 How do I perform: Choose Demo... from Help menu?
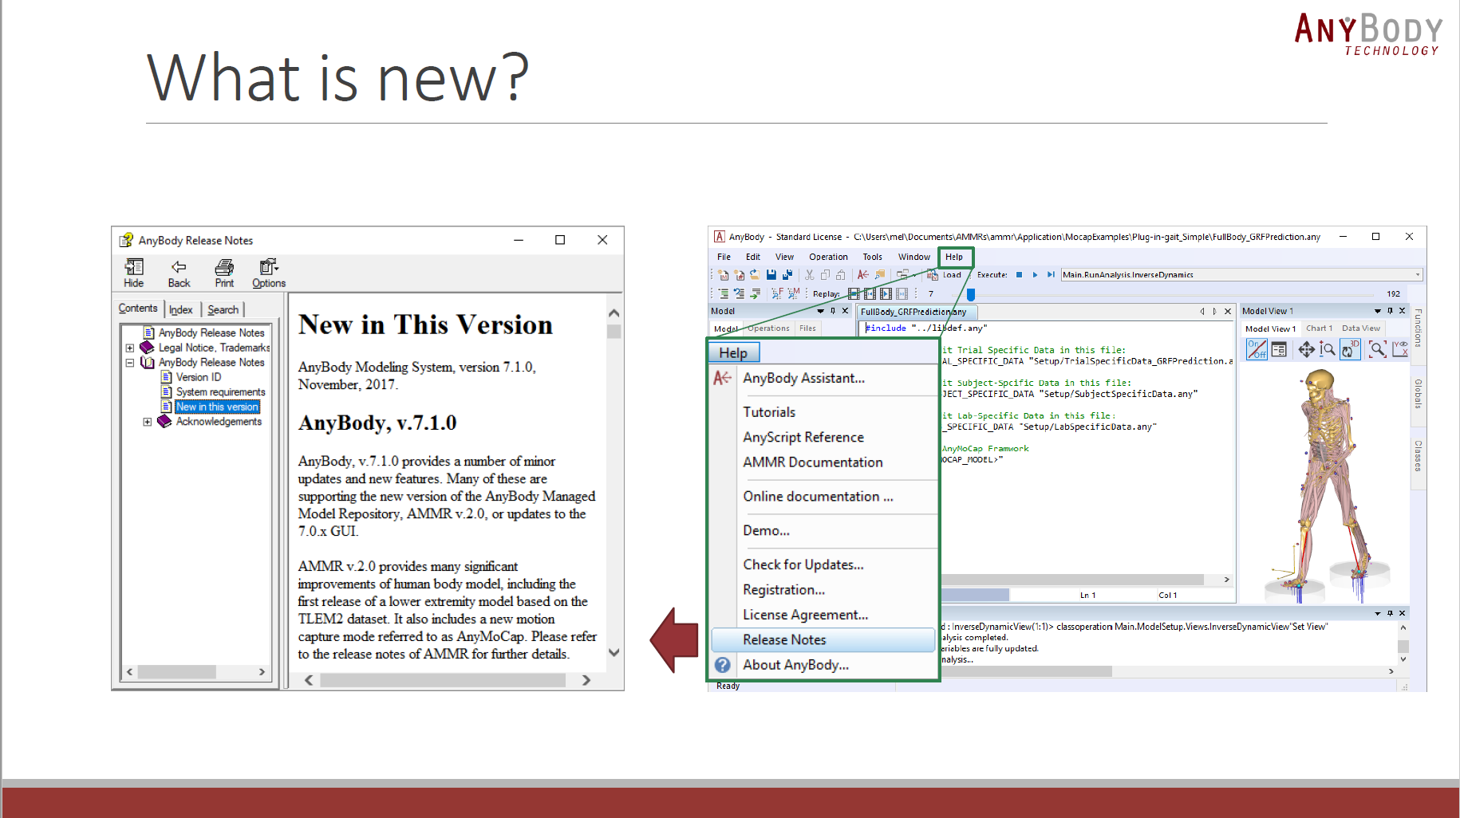(x=766, y=531)
